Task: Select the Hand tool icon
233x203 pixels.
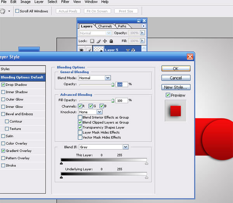Action: pyautogui.click(x=3, y=11)
